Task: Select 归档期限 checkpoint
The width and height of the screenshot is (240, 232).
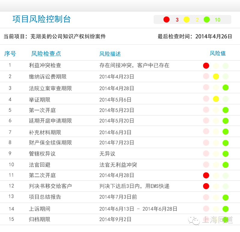Action: pyautogui.click(x=40, y=219)
